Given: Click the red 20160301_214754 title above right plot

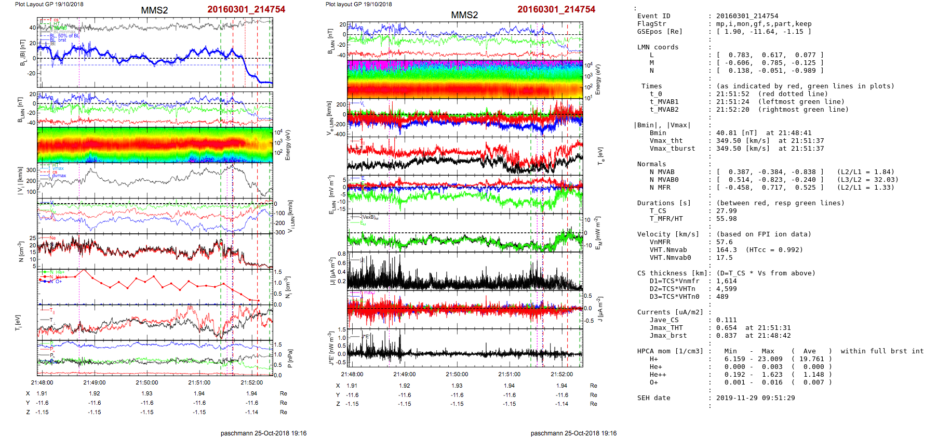Looking at the screenshot, I should [556, 9].
